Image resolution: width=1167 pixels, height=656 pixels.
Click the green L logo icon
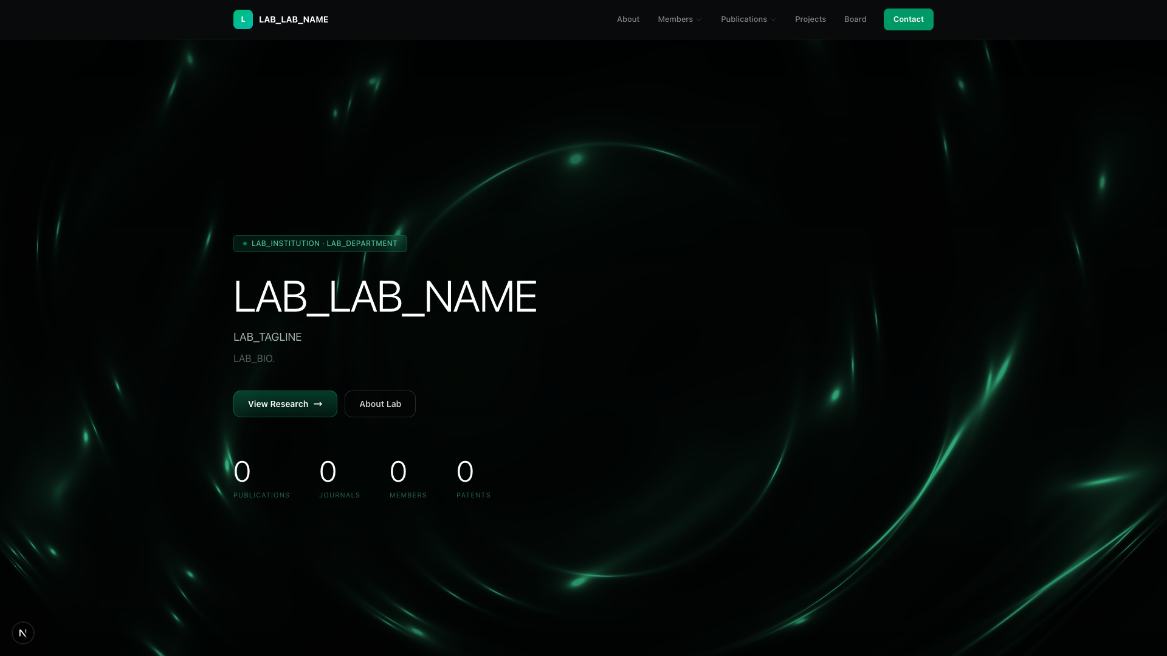(x=243, y=19)
